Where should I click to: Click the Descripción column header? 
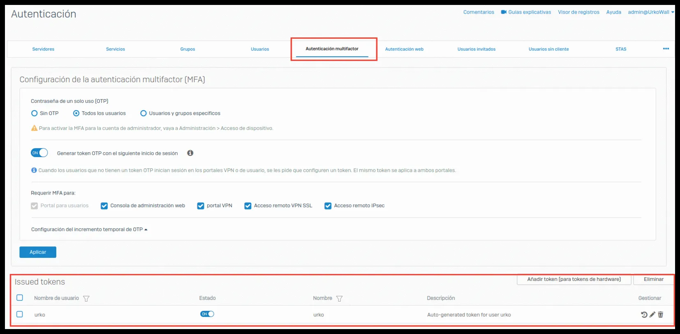[441, 298]
